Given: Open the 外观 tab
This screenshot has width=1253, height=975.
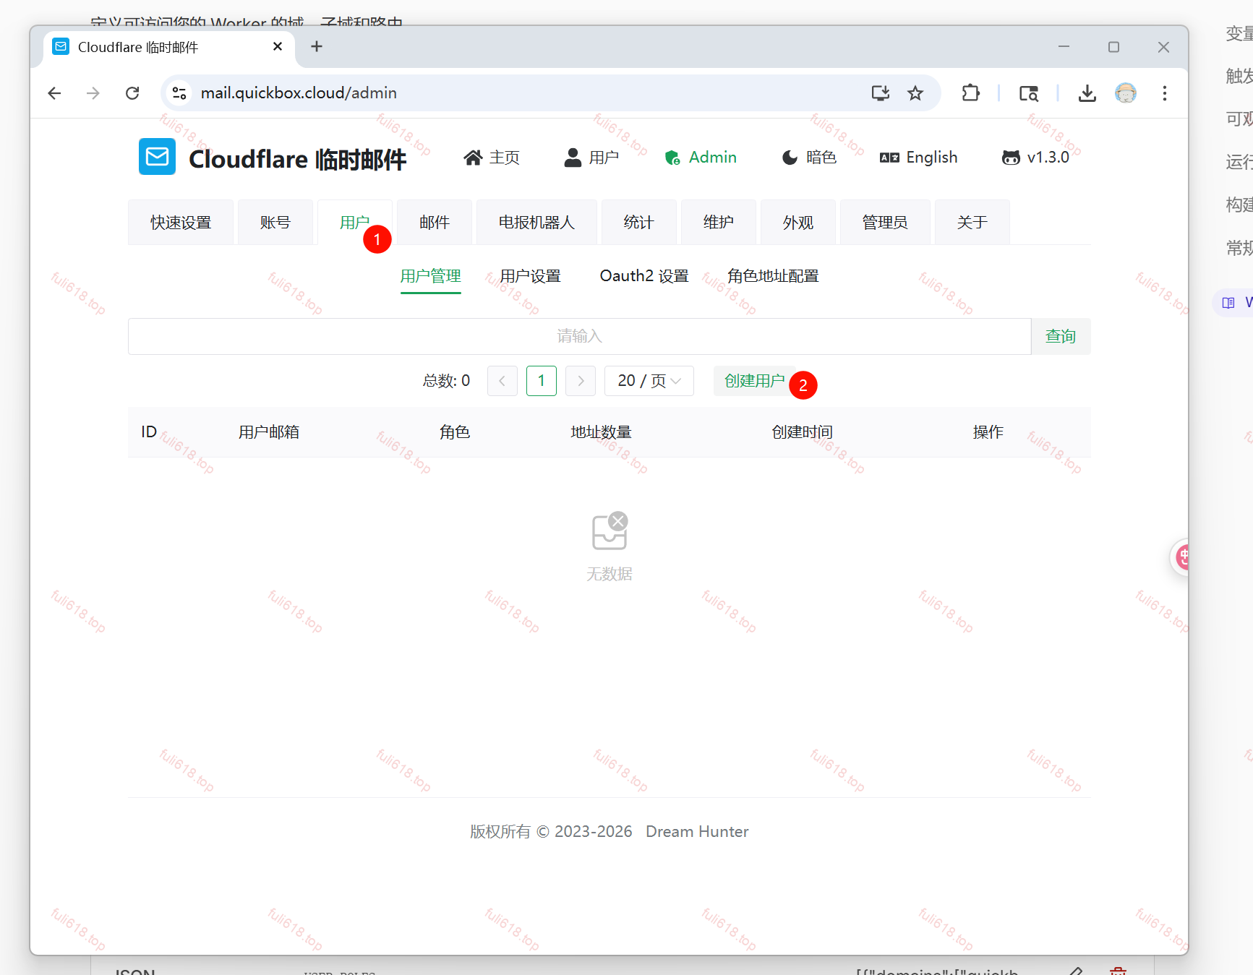Looking at the screenshot, I should coord(798,223).
